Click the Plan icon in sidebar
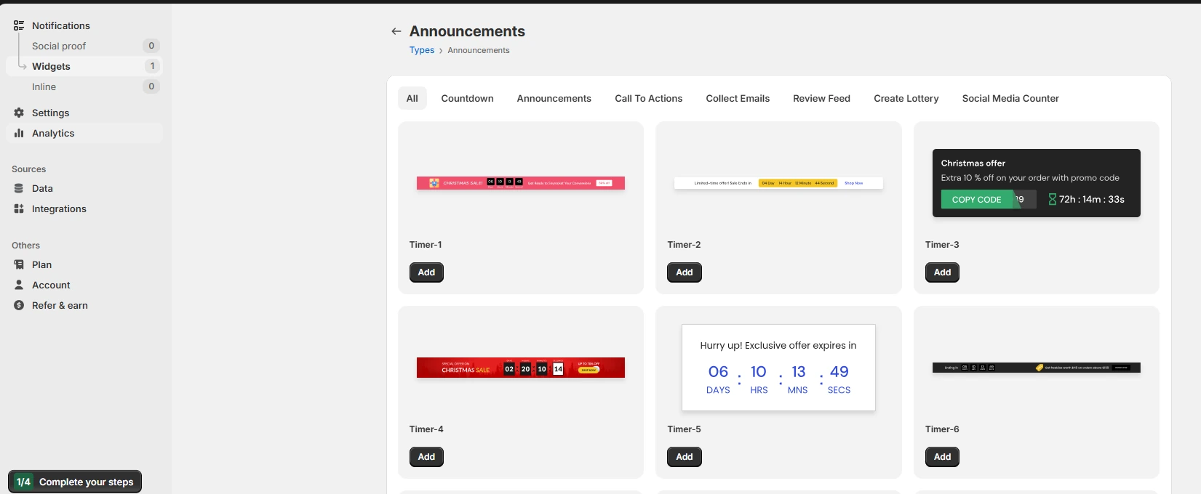Screen dimensions: 1201x494 click(19, 264)
